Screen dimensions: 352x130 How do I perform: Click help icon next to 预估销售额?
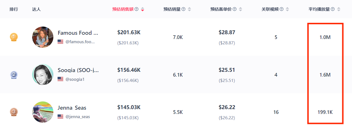click(x=137, y=9)
